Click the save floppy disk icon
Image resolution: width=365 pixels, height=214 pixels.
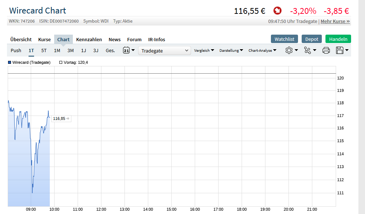(340, 50)
